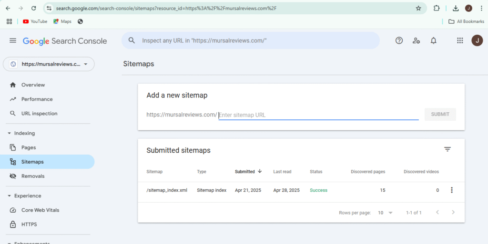This screenshot has width=488, height=244.
Task: Sort by Status column header
Action: click(x=316, y=172)
